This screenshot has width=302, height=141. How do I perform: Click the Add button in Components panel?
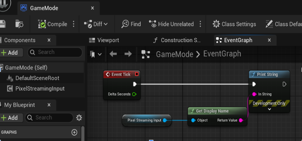pos(11,52)
